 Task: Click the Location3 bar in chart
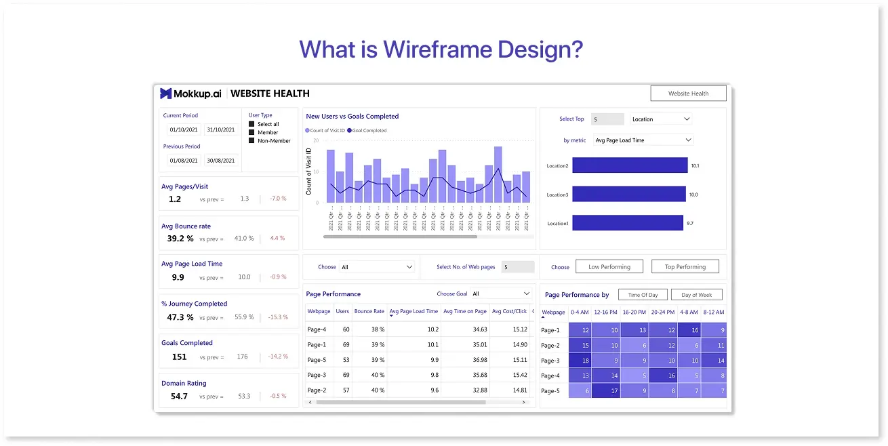(629, 195)
